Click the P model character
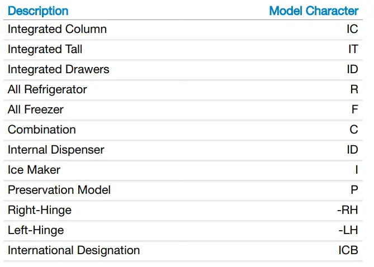374x267 pixels. point(354,190)
